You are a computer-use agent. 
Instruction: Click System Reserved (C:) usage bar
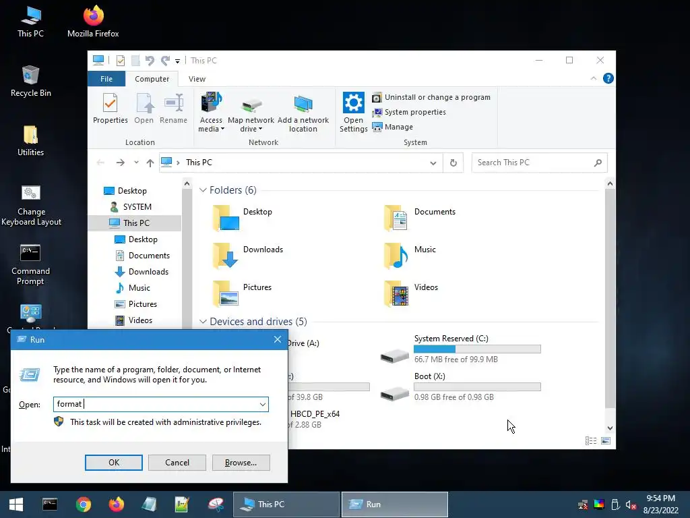(x=477, y=349)
